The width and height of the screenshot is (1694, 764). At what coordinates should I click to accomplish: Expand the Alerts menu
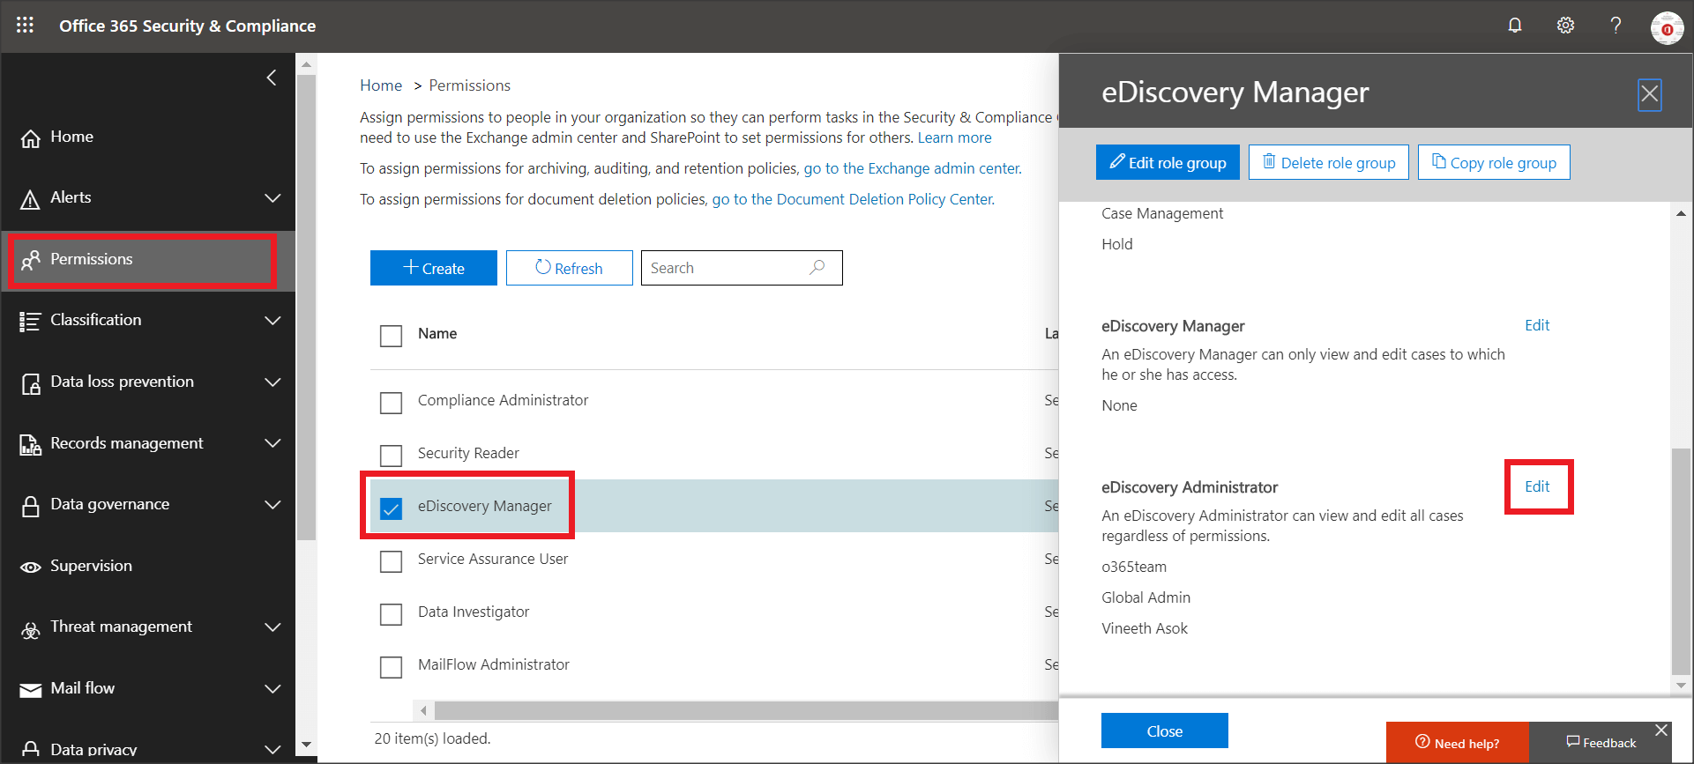click(x=272, y=198)
